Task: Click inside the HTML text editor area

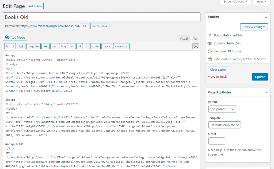Action: [101, 110]
